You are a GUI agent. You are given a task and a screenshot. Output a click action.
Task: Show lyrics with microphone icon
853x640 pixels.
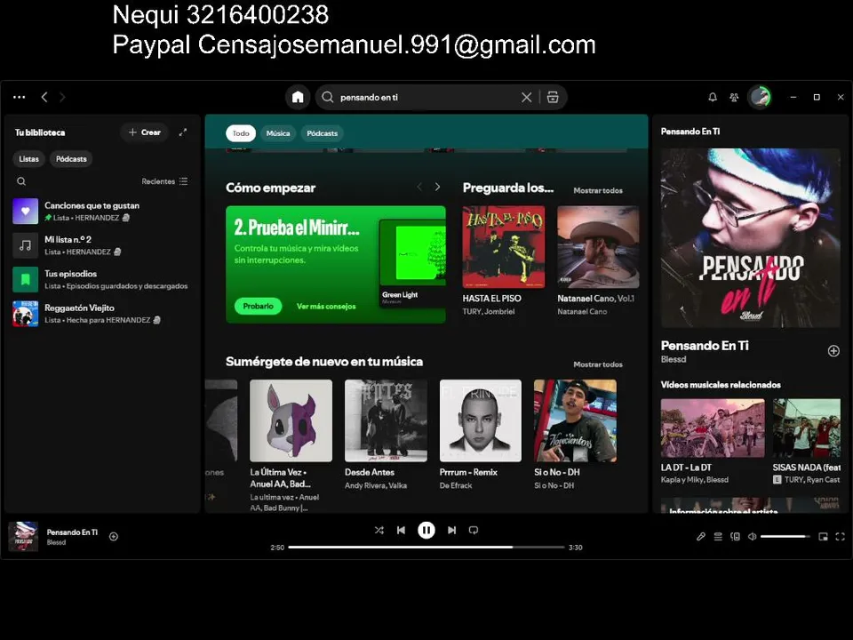(x=701, y=537)
